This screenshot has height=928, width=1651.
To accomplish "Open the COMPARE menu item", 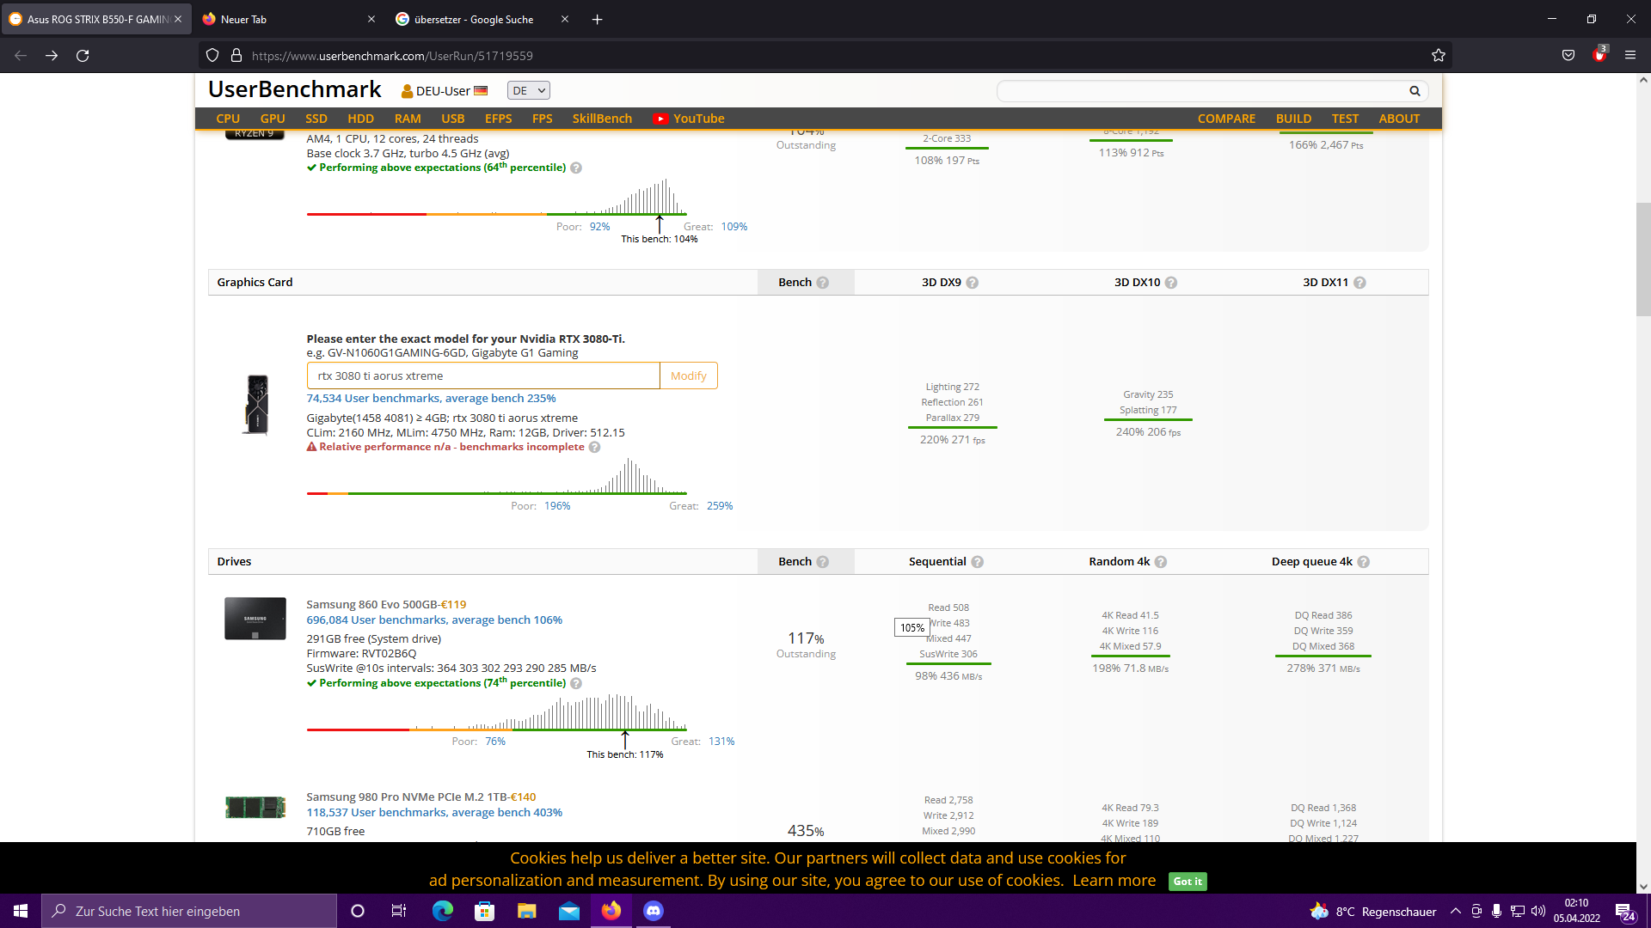I will point(1226,119).
